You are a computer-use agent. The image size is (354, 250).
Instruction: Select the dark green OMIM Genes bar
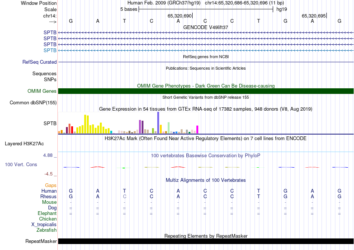pyautogui.click(x=206, y=91)
